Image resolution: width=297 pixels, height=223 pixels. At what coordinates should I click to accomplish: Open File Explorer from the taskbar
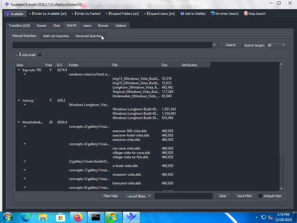pyautogui.click(x=43, y=217)
